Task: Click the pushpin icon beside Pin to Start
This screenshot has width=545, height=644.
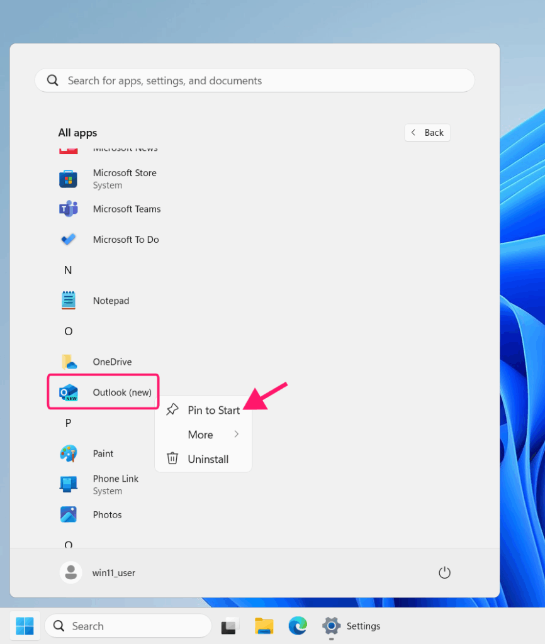Action: [172, 409]
